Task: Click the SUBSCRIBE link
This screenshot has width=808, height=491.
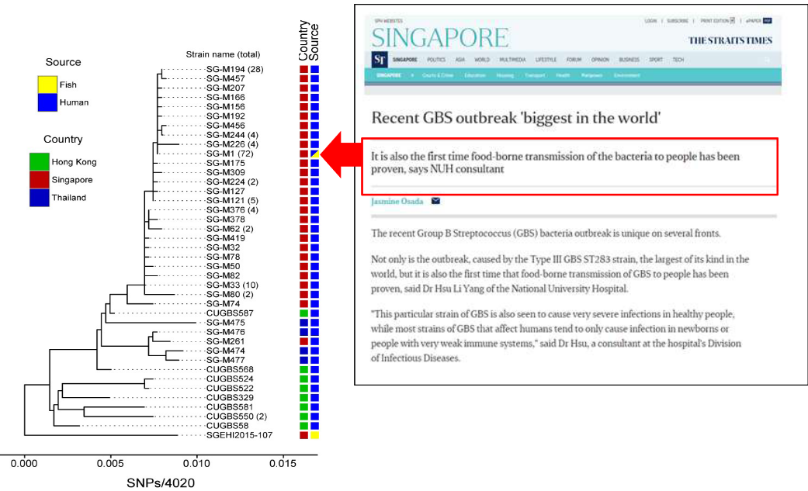Action: (678, 21)
